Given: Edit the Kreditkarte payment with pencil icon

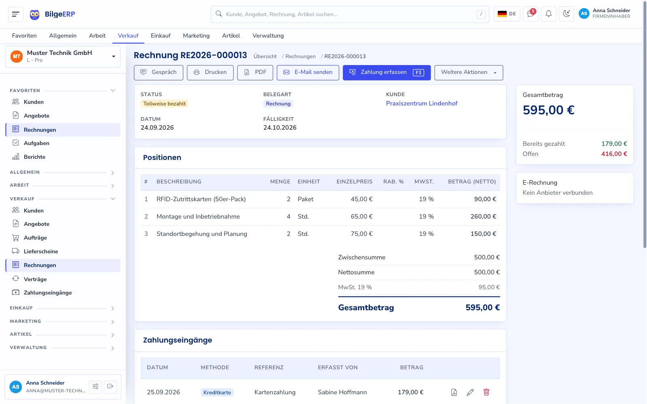Looking at the screenshot, I should click(x=470, y=392).
